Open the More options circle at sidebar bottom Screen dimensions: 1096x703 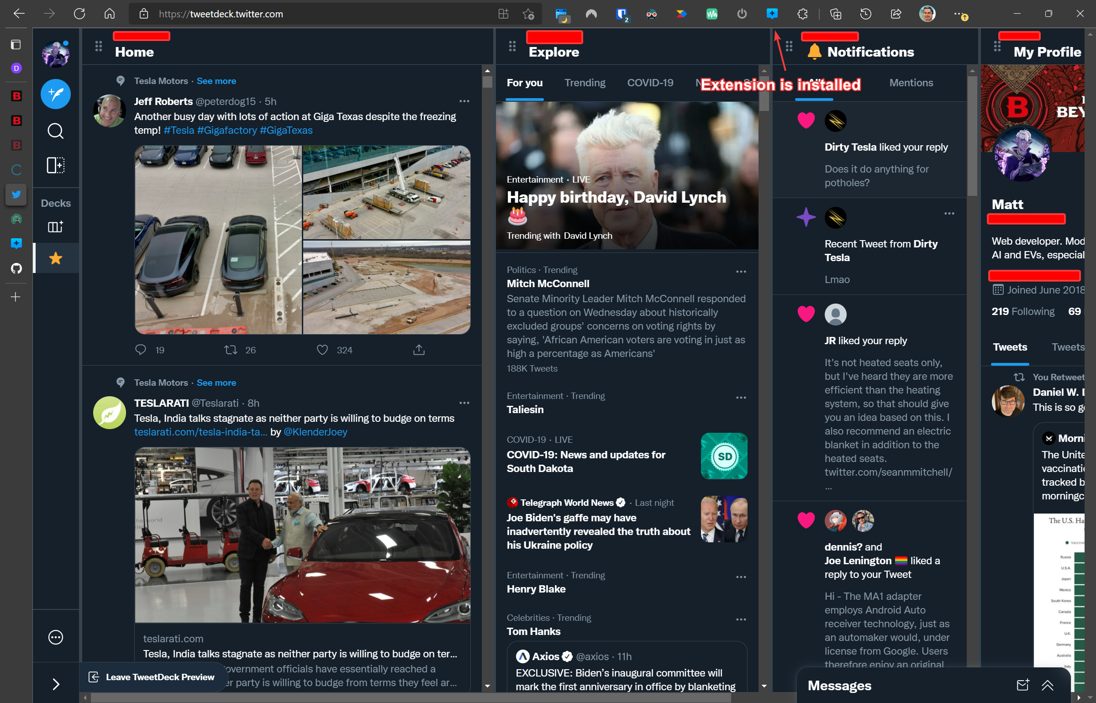point(56,637)
